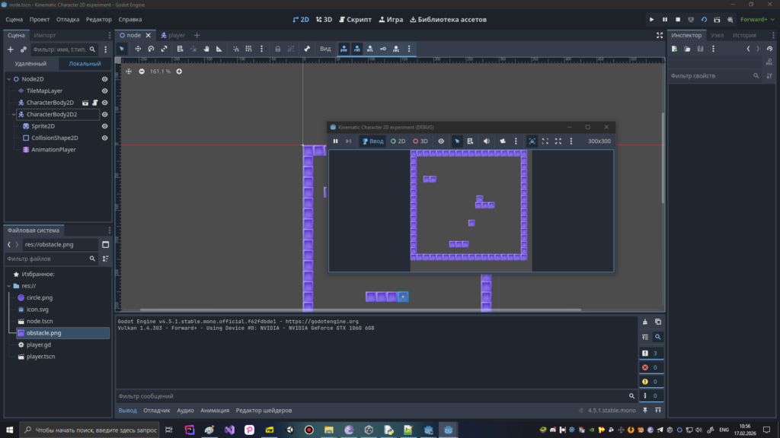The image size is (780, 438).
Task: Add a new node plus icon
Action: tap(11, 49)
